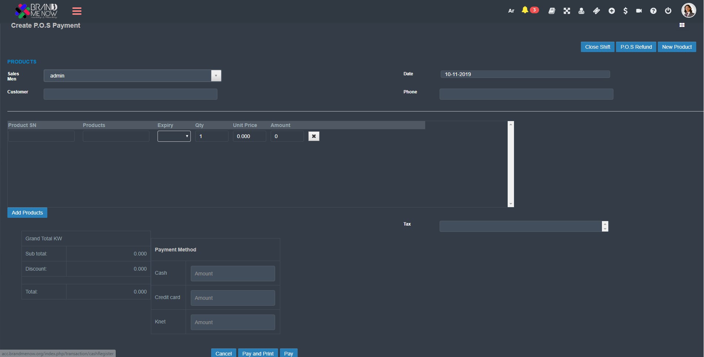The height and width of the screenshot is (357, 704).
Task: Switch language to Arabic via Ar
Action: pyautogui.click(x=511, y=11)
